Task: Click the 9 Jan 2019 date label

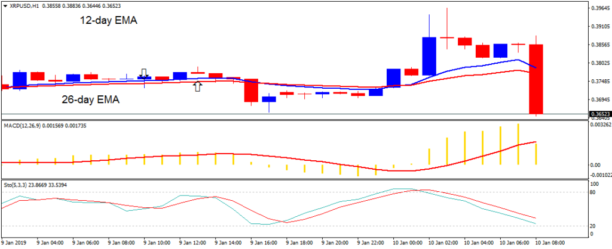Action: click(x=14, y=244)
